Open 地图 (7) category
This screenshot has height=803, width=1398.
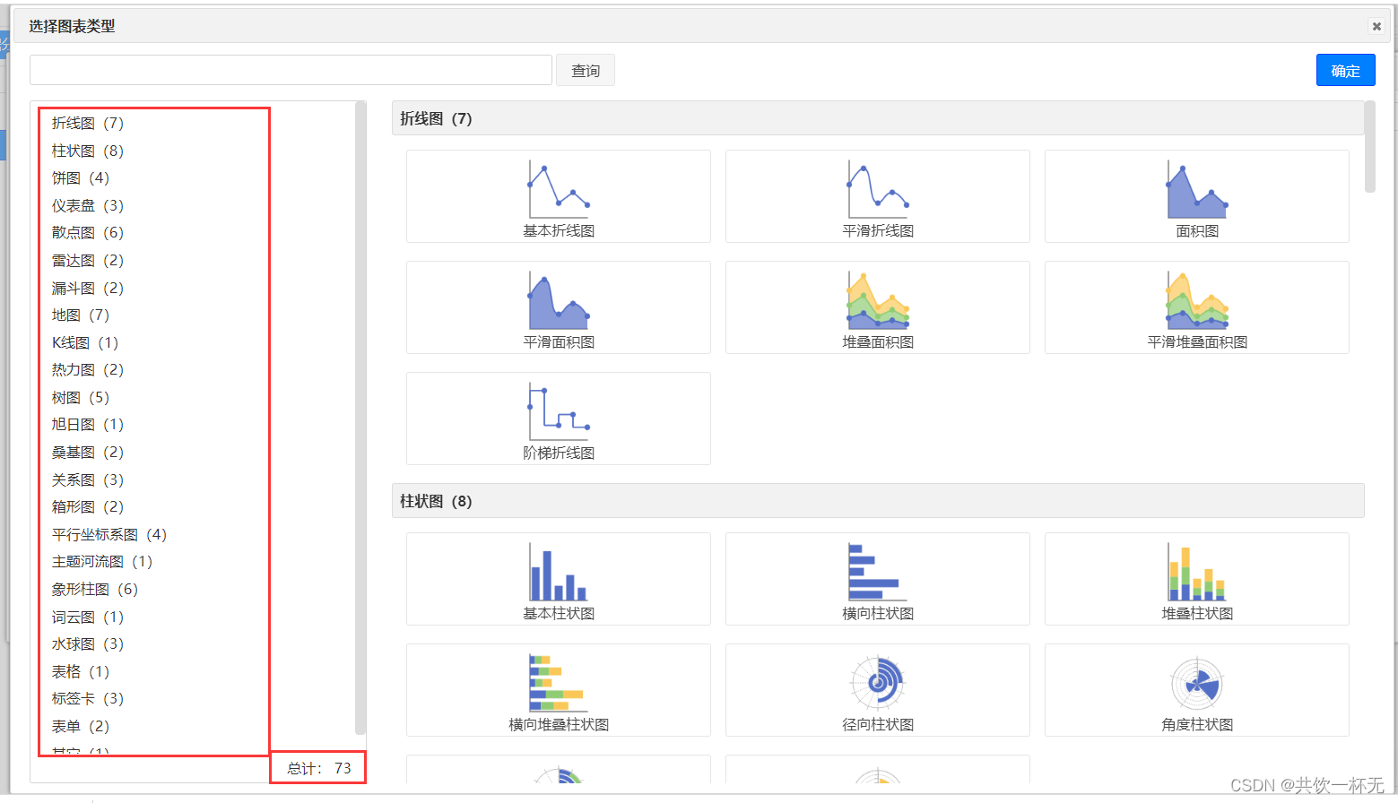pyautogui.click(x=81, y=315)
